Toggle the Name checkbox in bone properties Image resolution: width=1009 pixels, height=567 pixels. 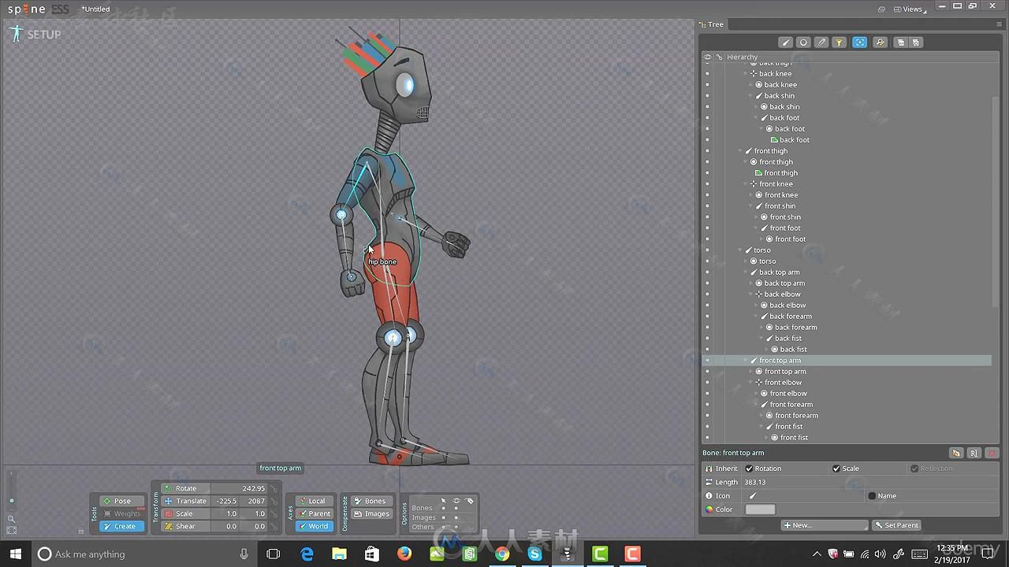click(872, 496)
